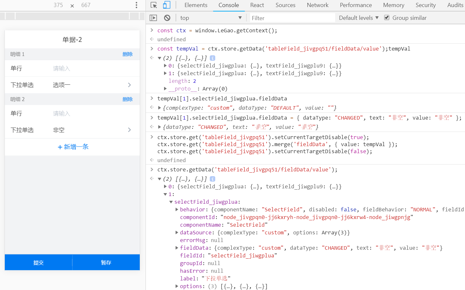Viewport: 465px width, 290px height.
Task: Click the groupId: null line
Action: 200,263
